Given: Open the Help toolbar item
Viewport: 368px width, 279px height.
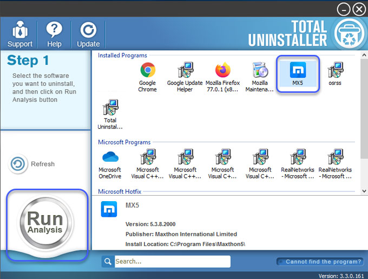Looking at the screenshot, I should [x=54, y=34].
